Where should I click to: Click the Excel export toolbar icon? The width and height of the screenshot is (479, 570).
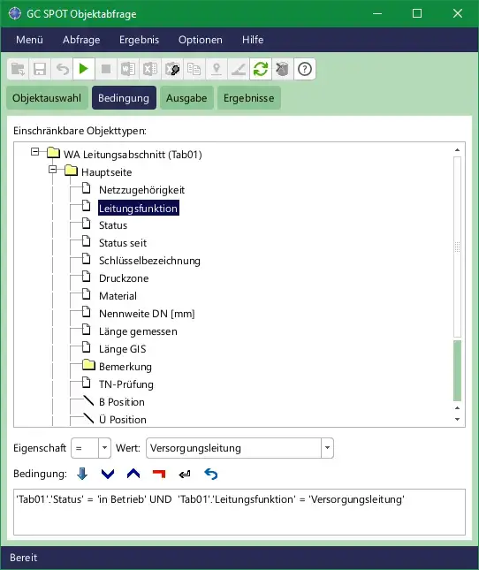pos(150,69)
